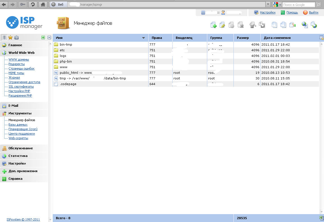The height and width of the screenshot is (222, 324).
Task: Open the E-Mail menu section
Action: coord(13,106)
